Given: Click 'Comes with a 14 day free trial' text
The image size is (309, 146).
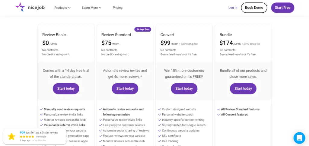Looking at the screenshot, I should point(66,71).
